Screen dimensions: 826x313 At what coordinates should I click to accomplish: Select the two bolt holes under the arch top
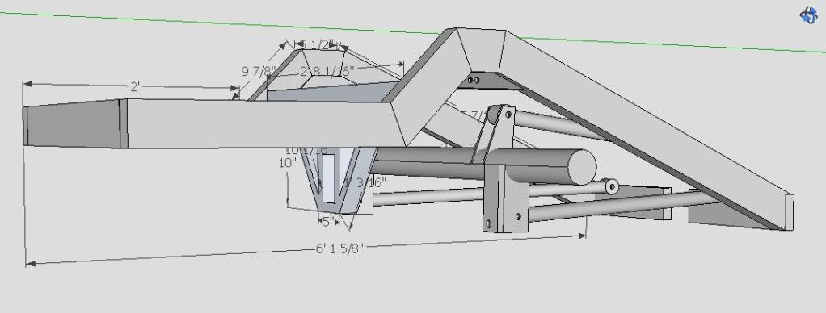tap(474, 81)
